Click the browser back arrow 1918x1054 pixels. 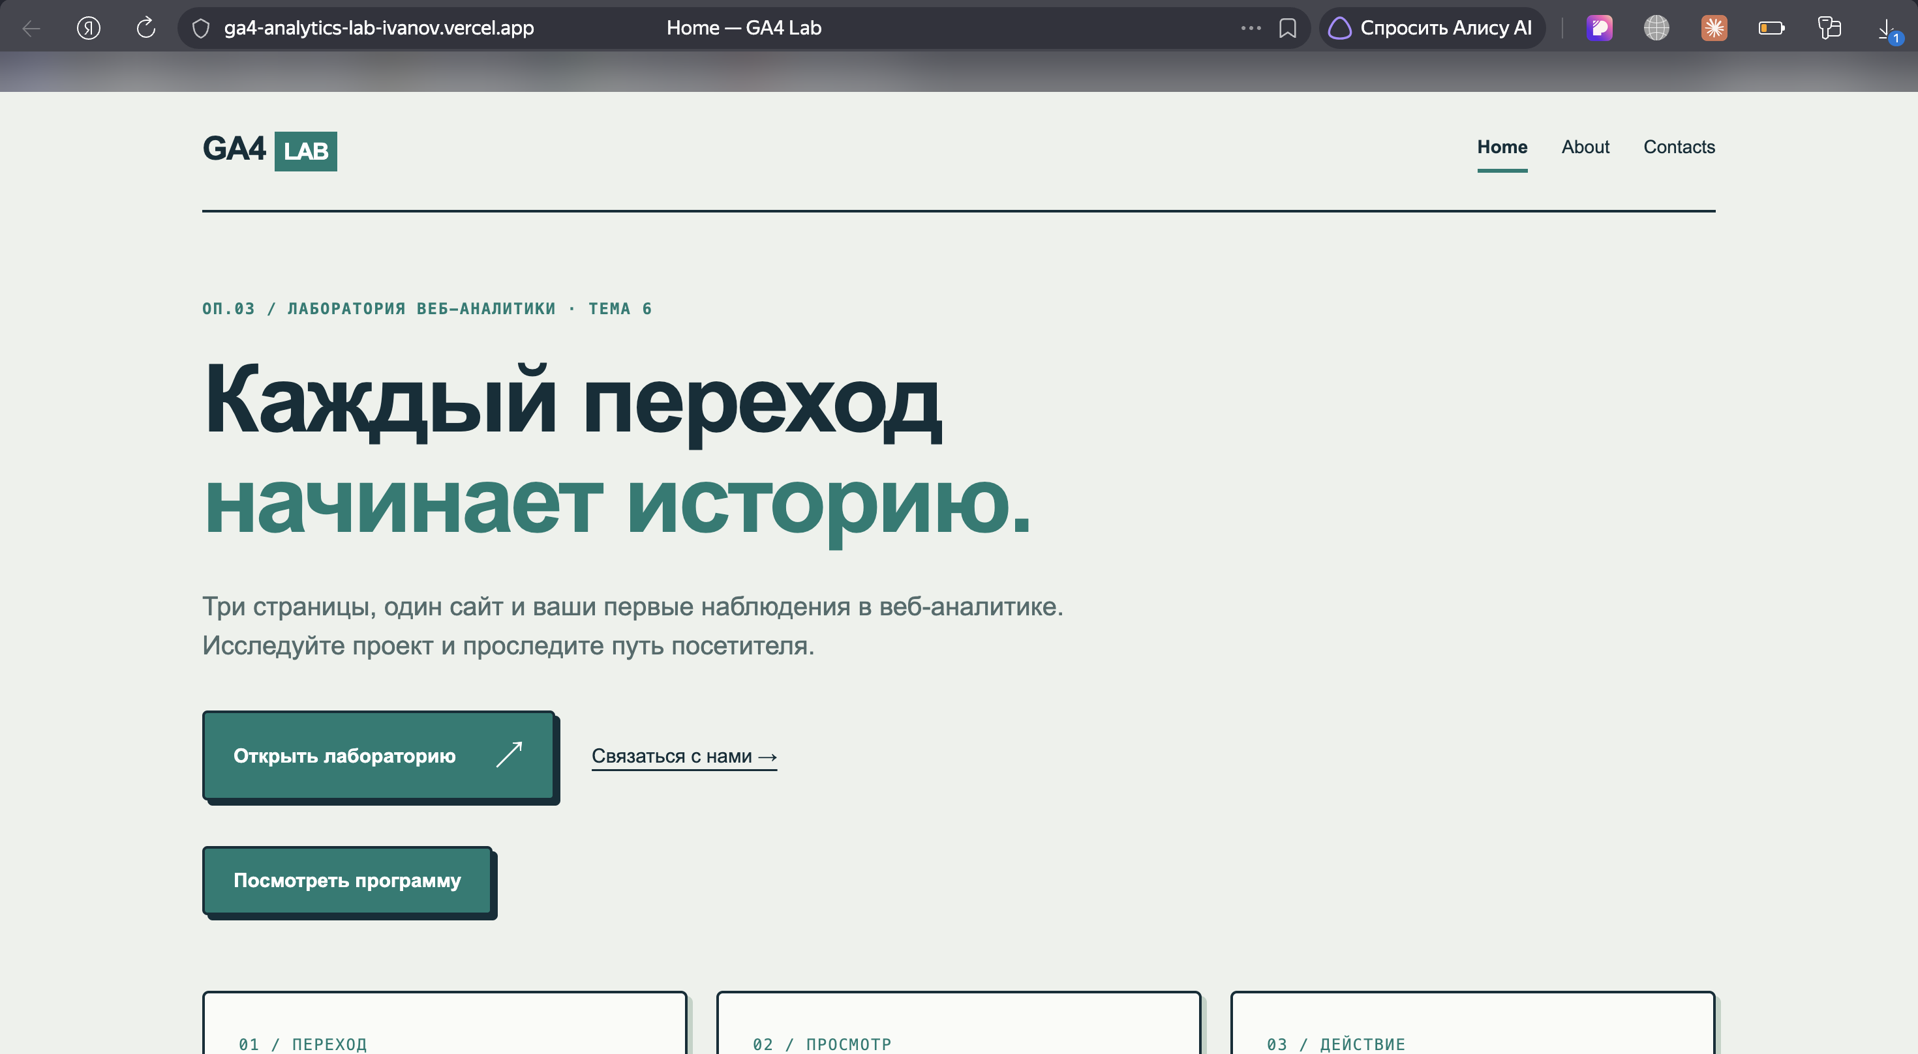31,28
